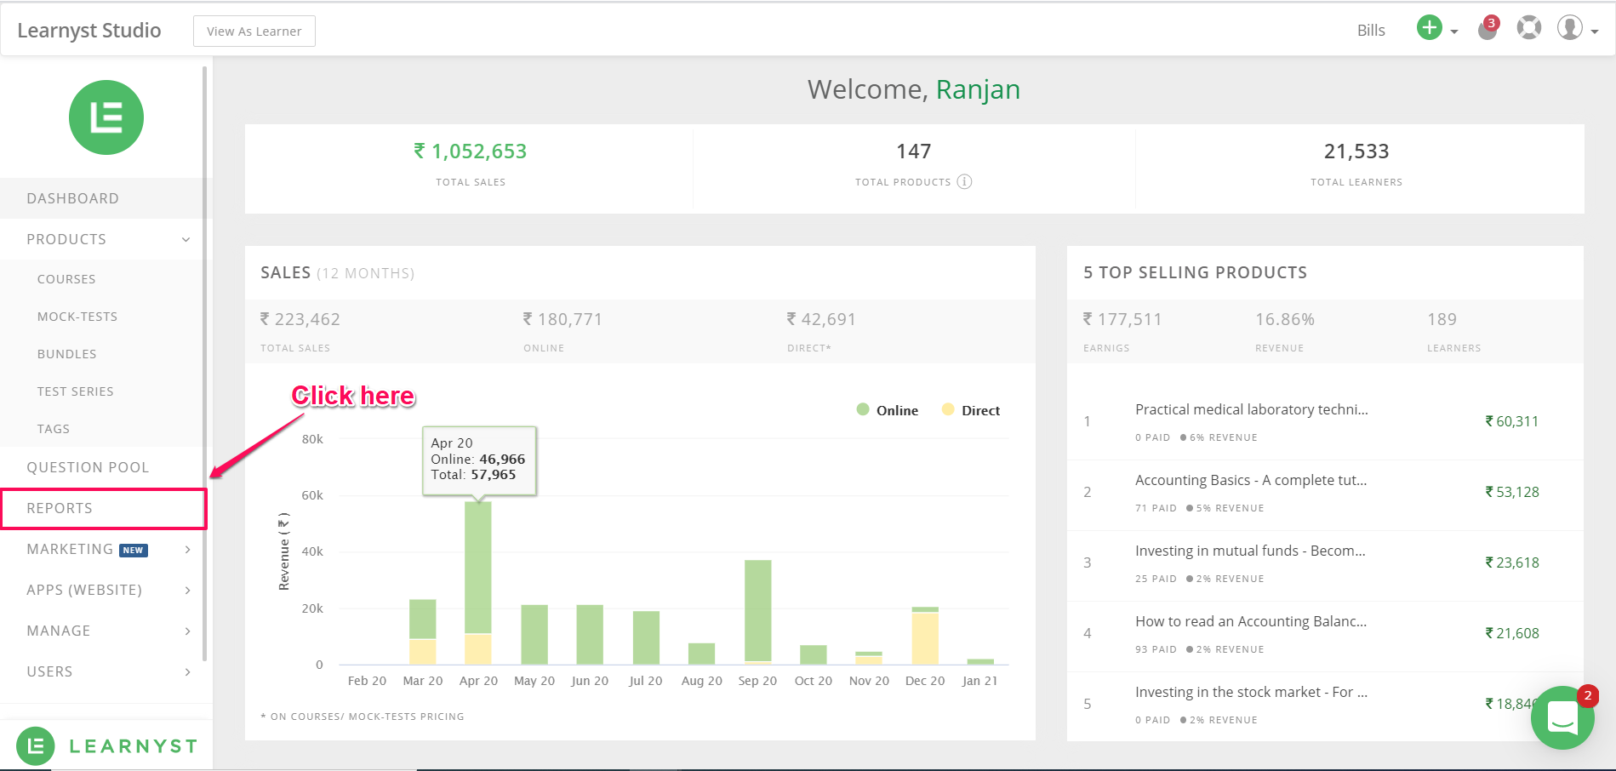Click the ₹ 60,311 earnings amount
The height and width of the screenshot is (771, 1616).
1512,421
